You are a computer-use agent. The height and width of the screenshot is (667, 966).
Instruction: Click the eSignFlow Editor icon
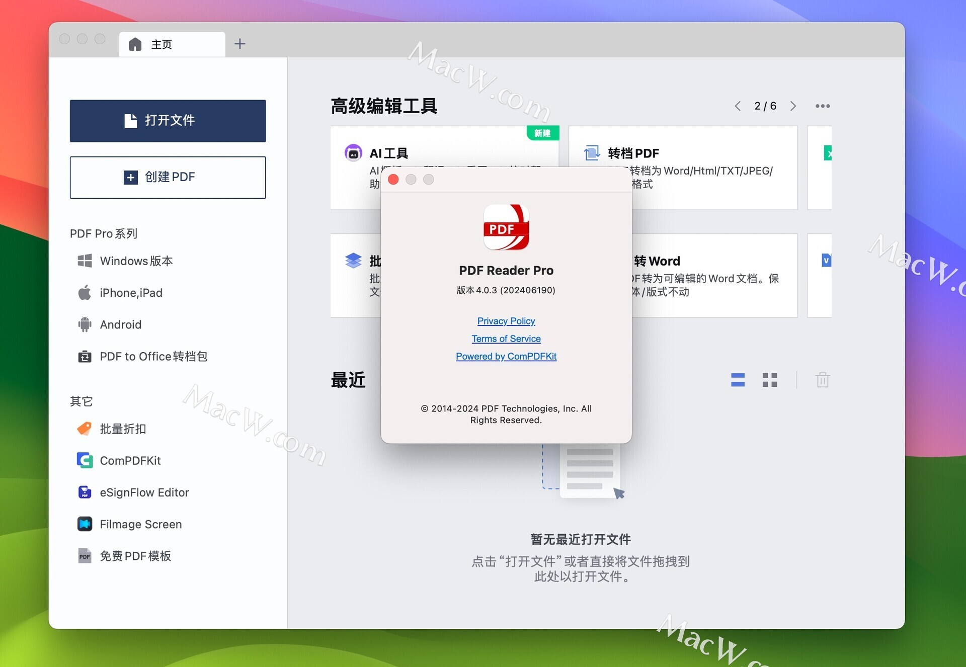[85, 492]
